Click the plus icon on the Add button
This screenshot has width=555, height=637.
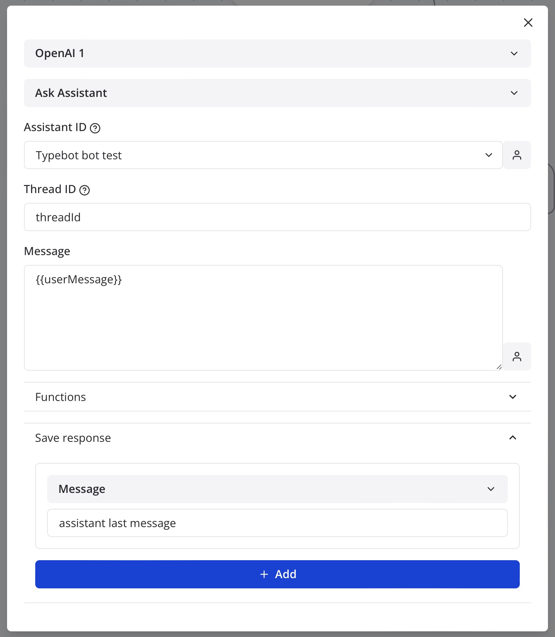click(264, 574)
